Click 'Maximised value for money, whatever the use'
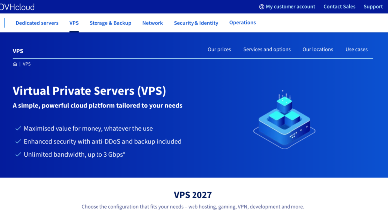This screenshot has width=388, height=219. [89, 129]
